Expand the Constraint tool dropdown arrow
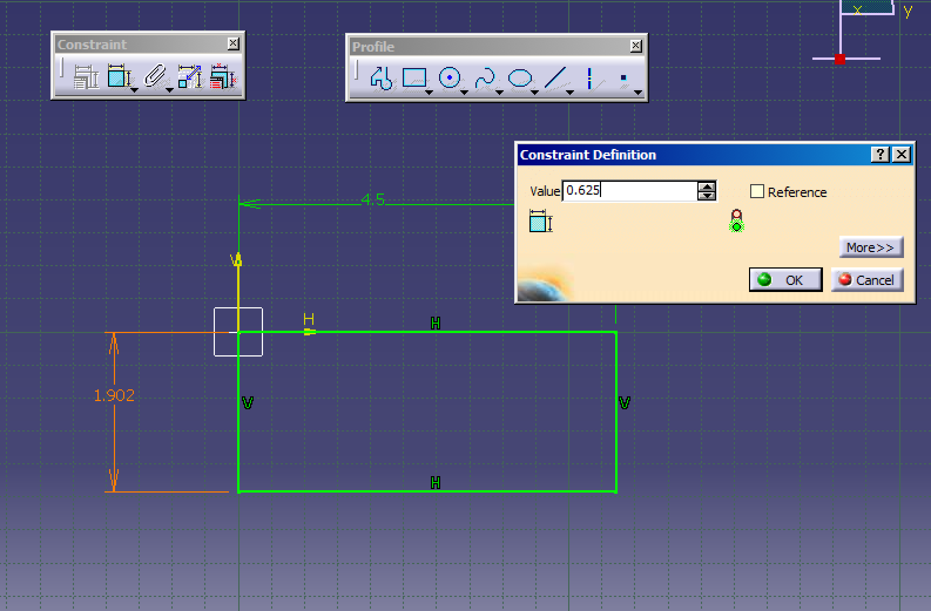Image resolution: width=931 pixels, height=611 pixels. pos(134,90)
